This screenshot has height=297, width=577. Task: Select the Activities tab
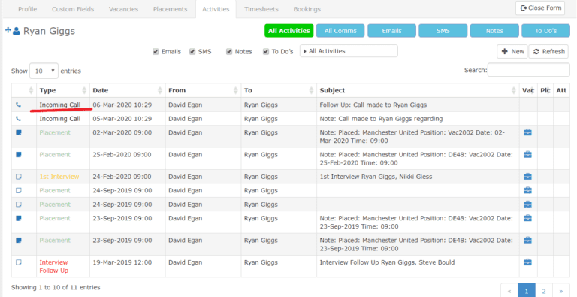[x=216, y=9]
